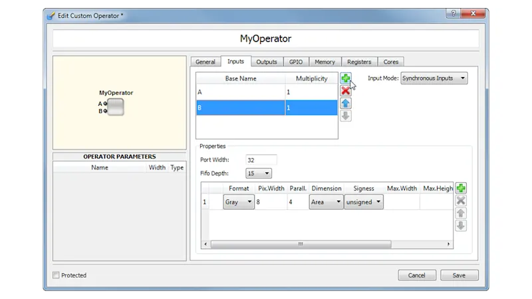Viewport: 532px width, 299px height.
Task: Remove format row with gray X icon
Action: (461, 201)
